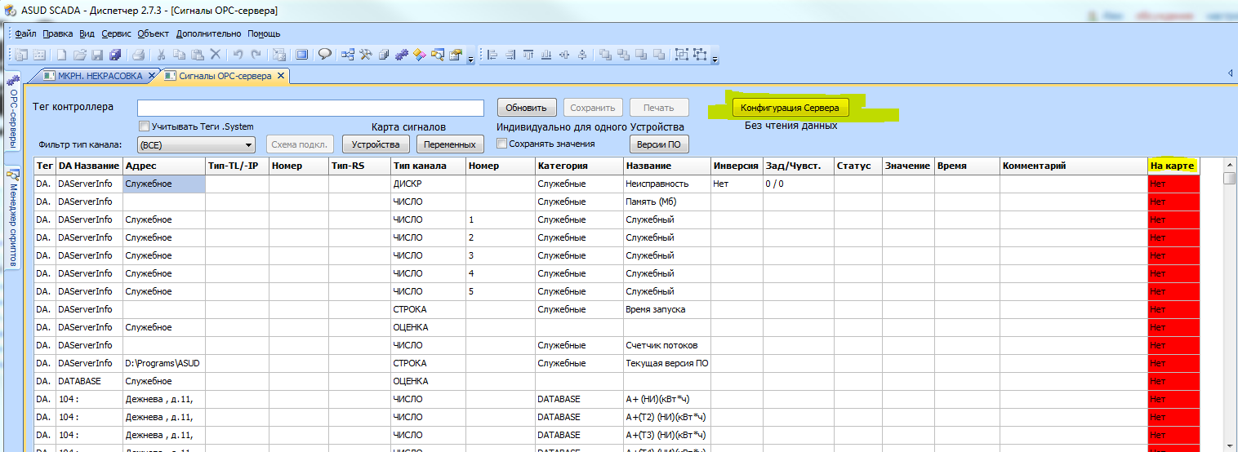
Task: Open the Сервис menu
Action: click(x=116, y=33)
